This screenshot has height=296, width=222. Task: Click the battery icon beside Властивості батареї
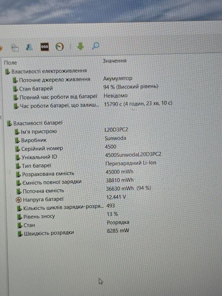[9, 123]
